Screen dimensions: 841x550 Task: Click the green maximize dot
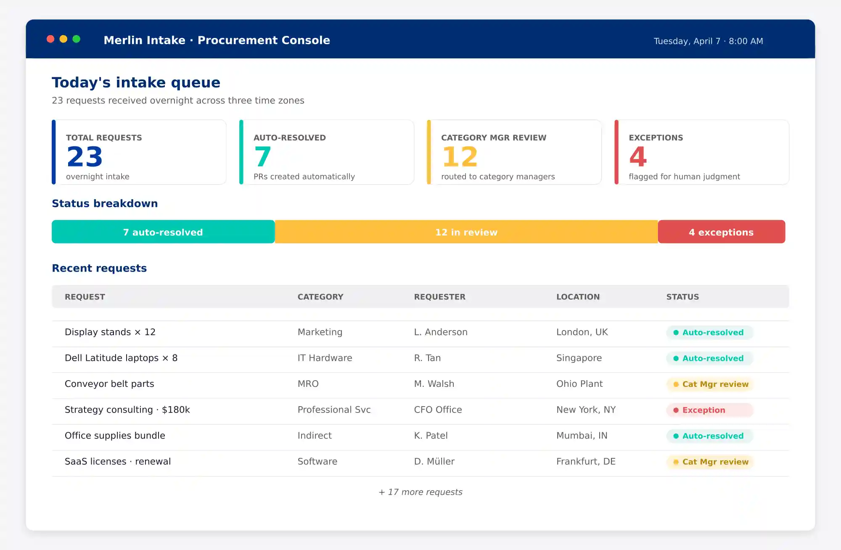pos(77,39)
